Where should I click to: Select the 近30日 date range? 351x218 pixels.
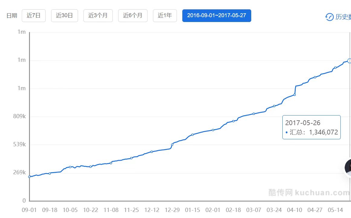[64, 16]
